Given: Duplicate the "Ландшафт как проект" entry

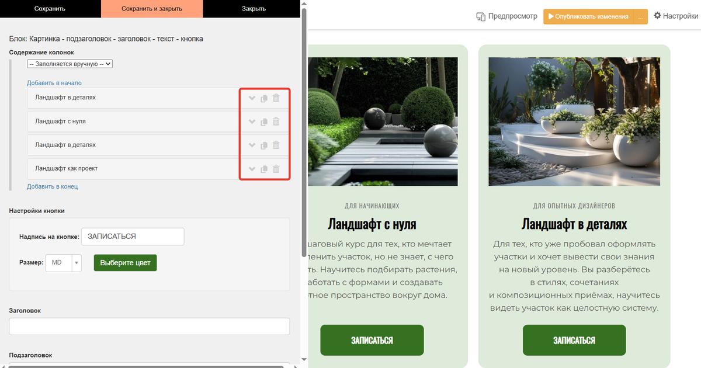Looking at the screenshot, I should 263,168.
